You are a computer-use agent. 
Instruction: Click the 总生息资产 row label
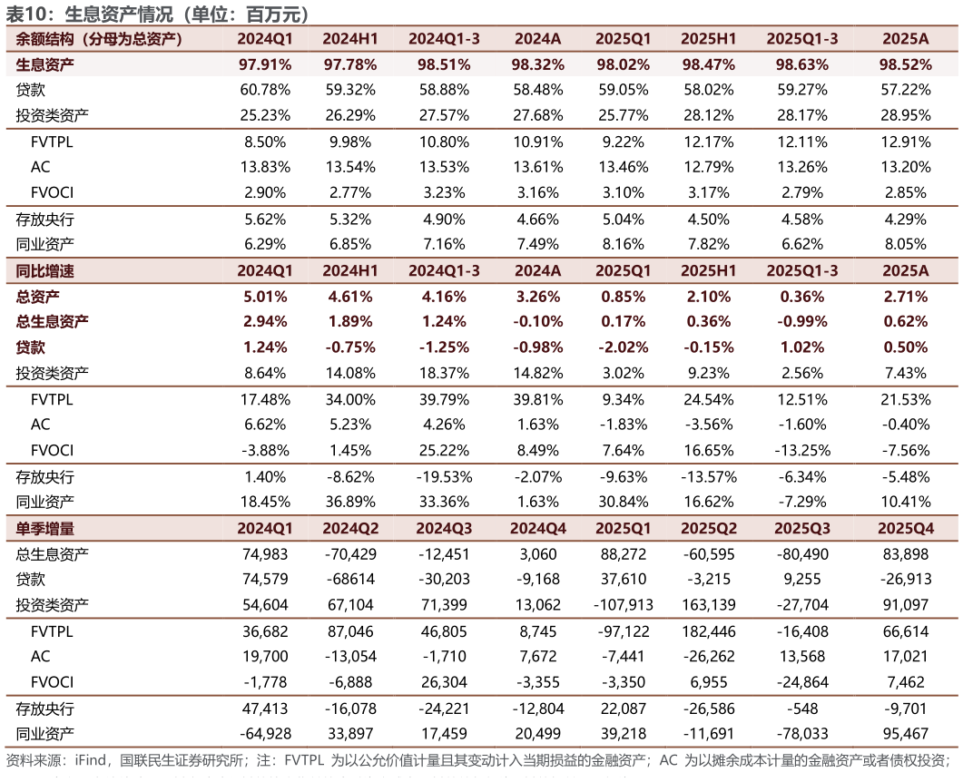pos(53,321)
